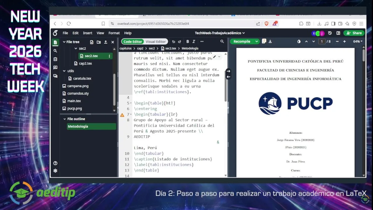The width and height of the screenshot is (373, 210).
Task: Jump to Metodología in File outline
Action: pos(92,127)
